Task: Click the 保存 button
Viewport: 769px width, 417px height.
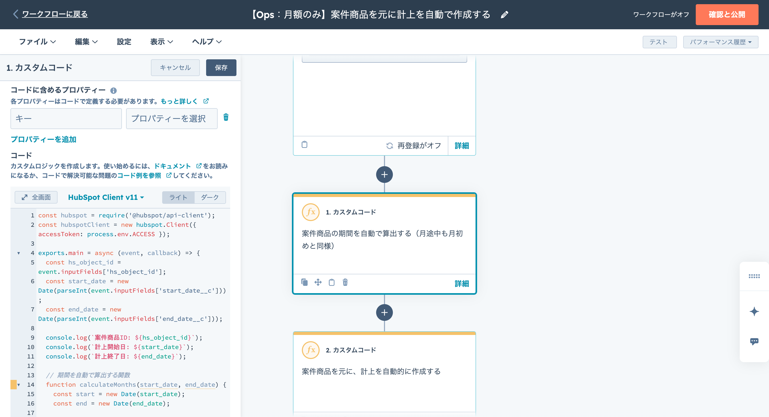Action: 221,68
